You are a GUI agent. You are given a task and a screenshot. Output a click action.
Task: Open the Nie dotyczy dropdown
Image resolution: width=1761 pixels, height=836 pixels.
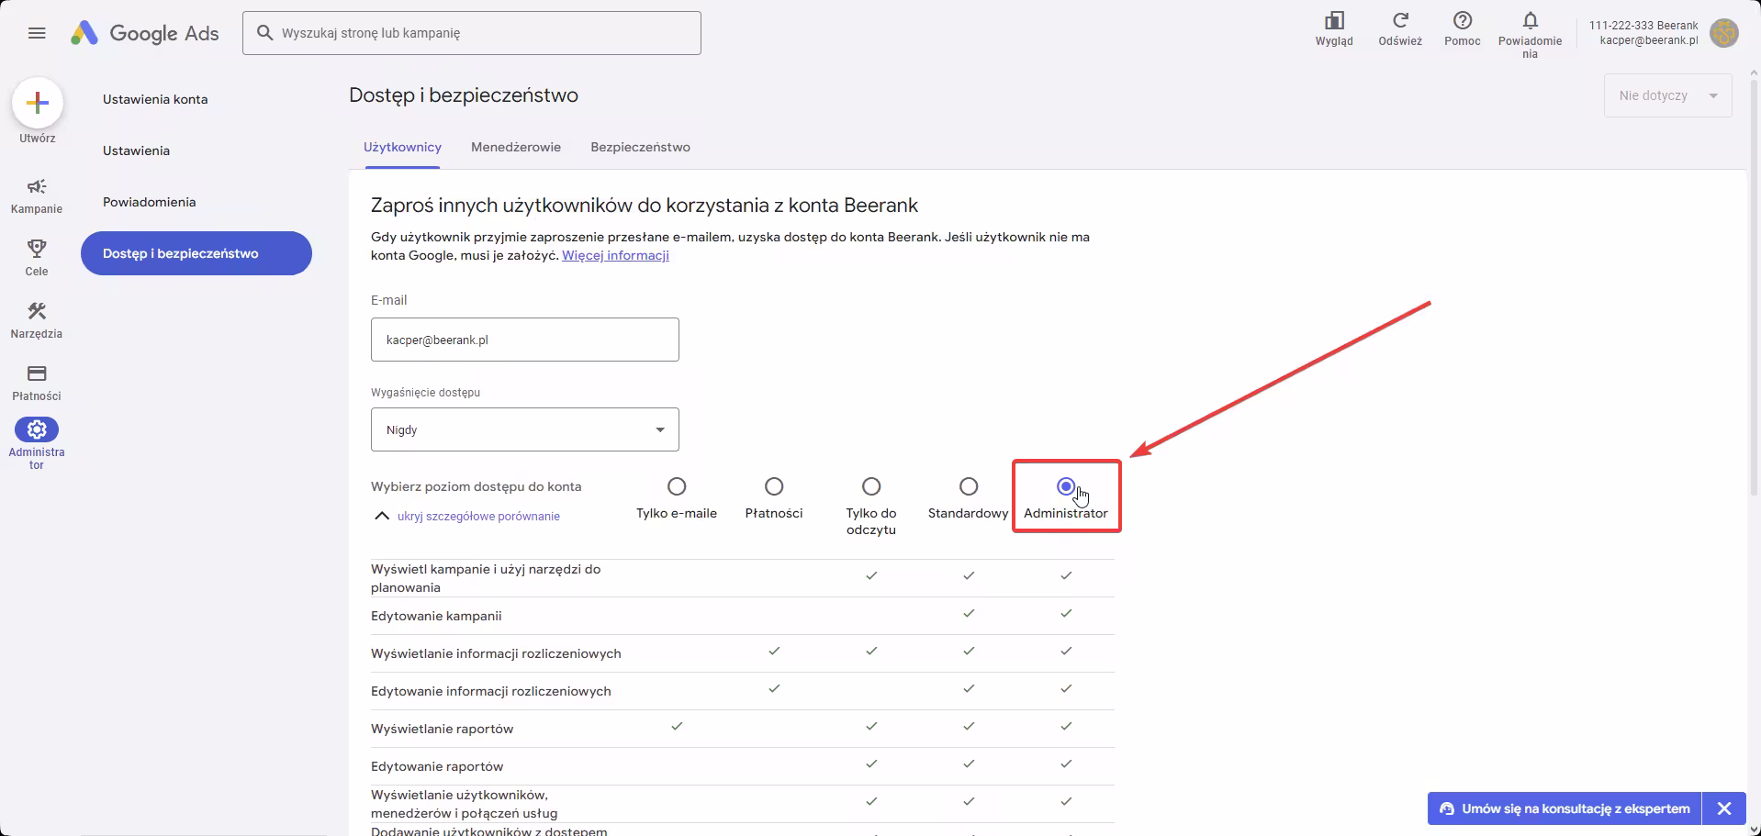[1667, 95]
